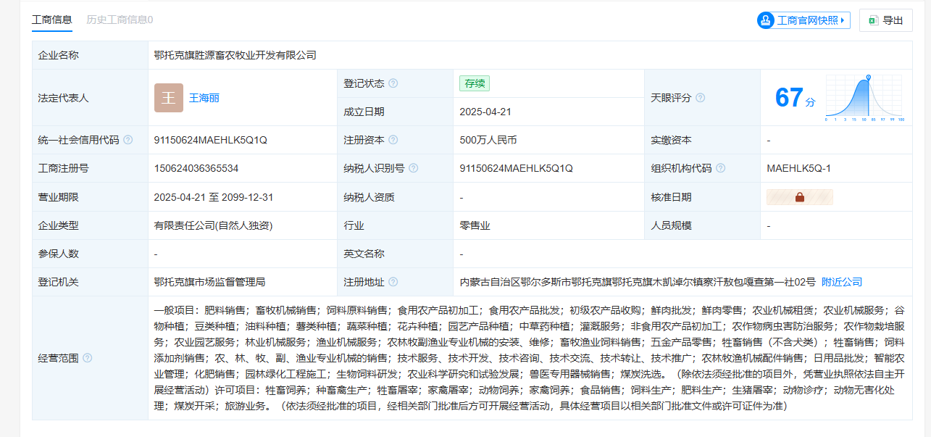Image resolution: width=931 pixels, height=437 pixels.
Task: Select the registered address text
Action: point(638,282)
